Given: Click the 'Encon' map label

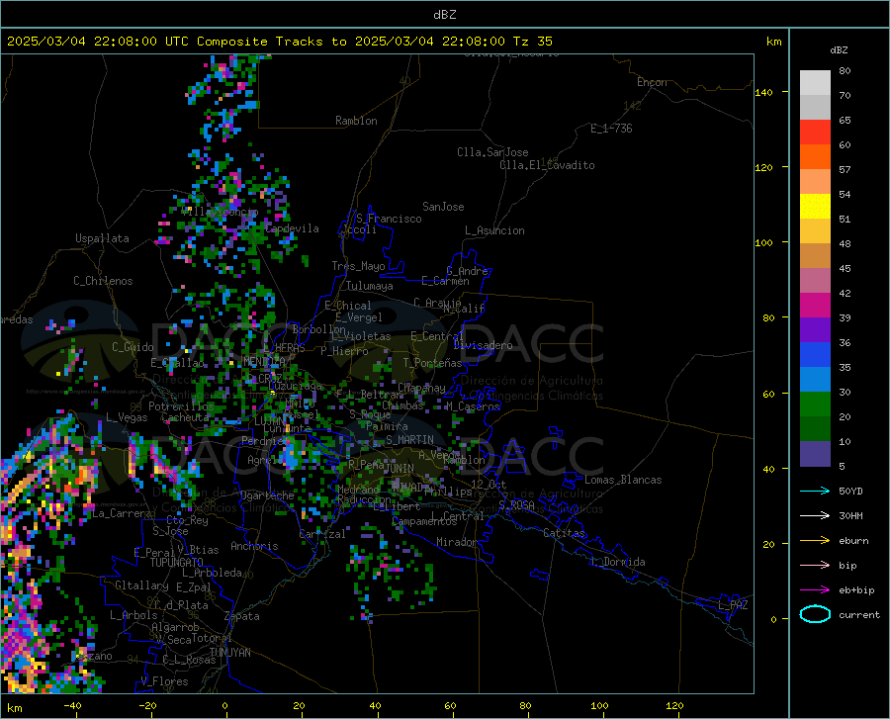Looking at the screenshot, I should (652, 82).
